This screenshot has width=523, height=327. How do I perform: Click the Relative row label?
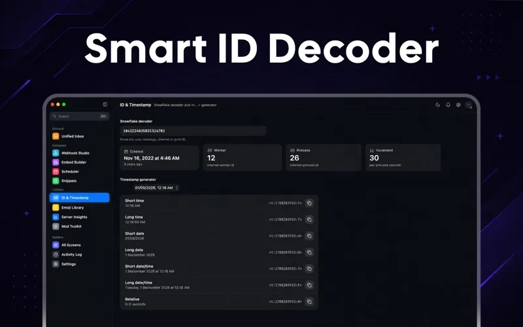pos(132,299)
